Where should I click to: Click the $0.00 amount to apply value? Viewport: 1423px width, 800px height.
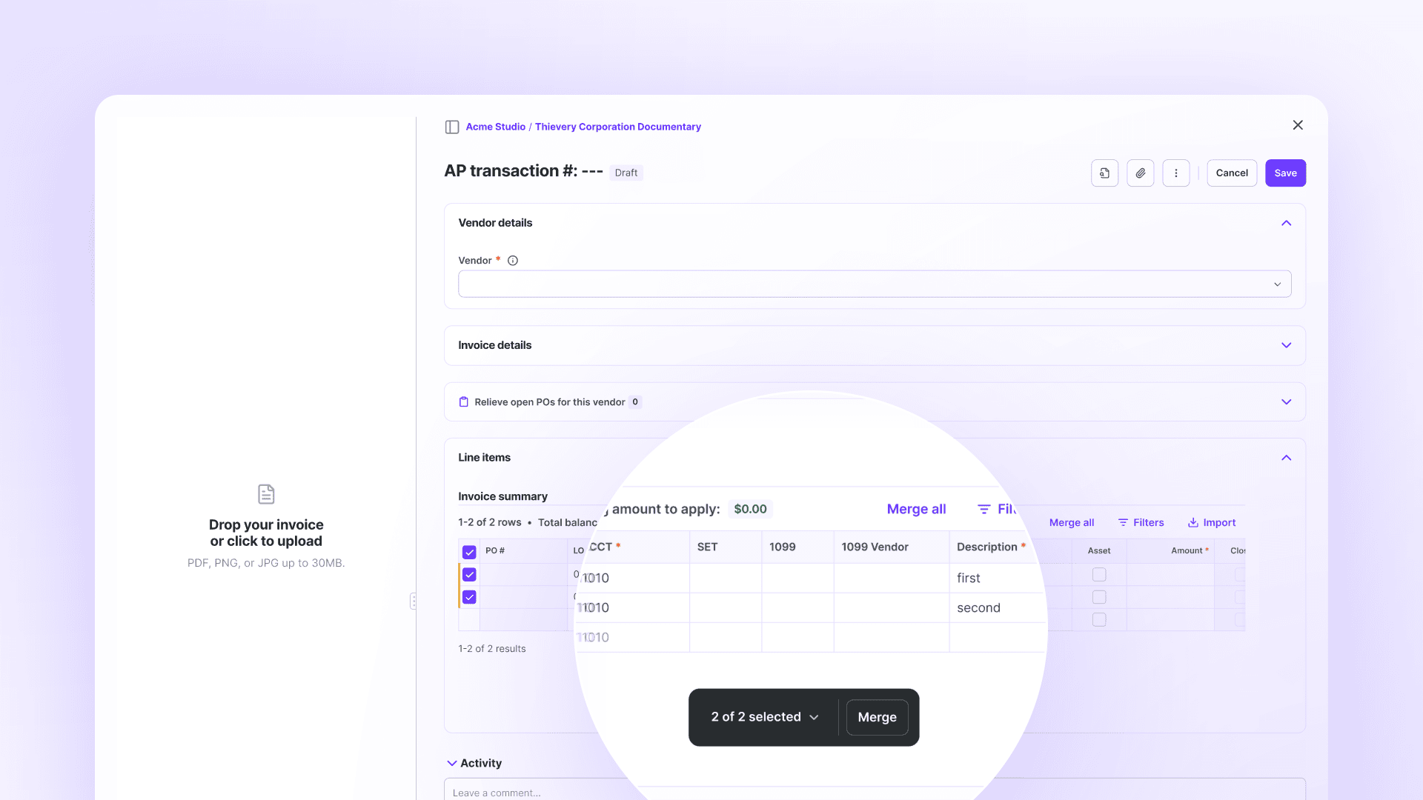point(750,509)
